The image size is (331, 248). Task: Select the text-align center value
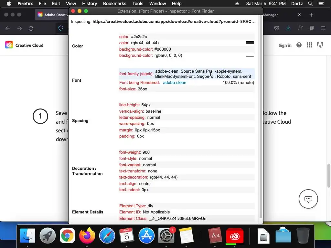pos(145,184)
